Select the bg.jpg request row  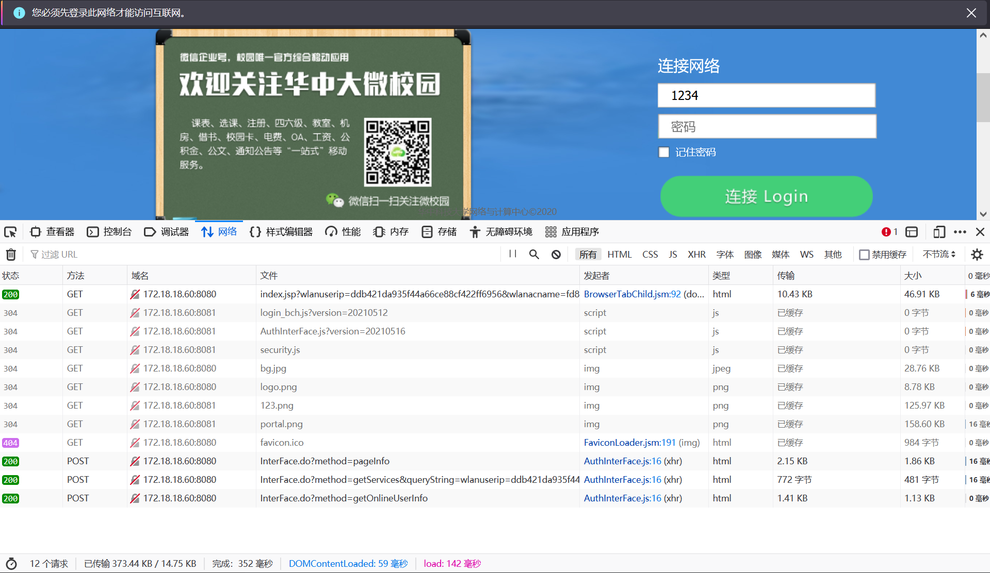(x=495, y=368)
